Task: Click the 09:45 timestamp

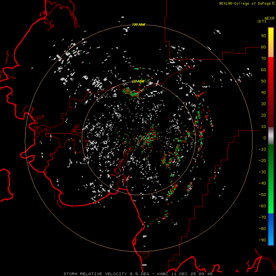Action: click(x=205, y=274)
